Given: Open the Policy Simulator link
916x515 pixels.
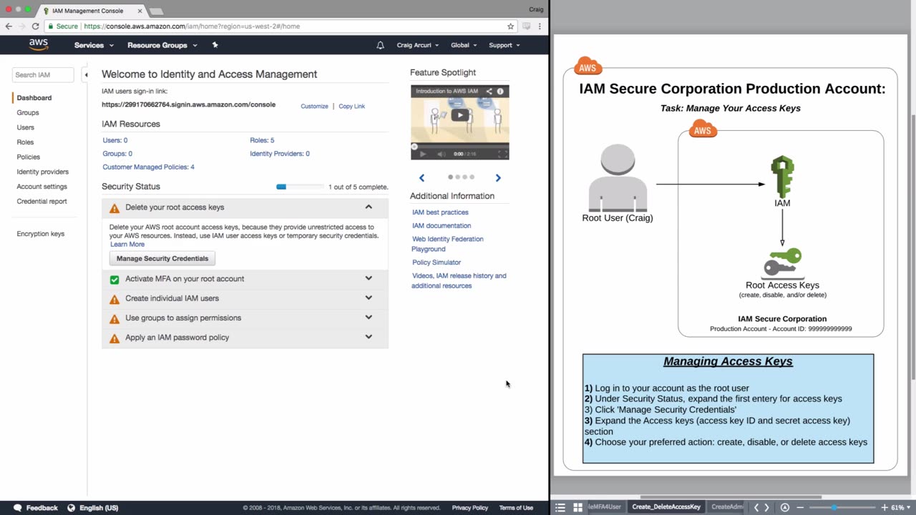Looking at the screenshot, I should [x=437, y=263].
